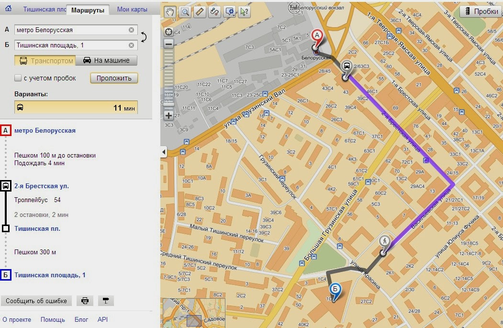Select the На машине route mode
The height and width of the screenshot is (328, 503).
[x=106, y=60]
